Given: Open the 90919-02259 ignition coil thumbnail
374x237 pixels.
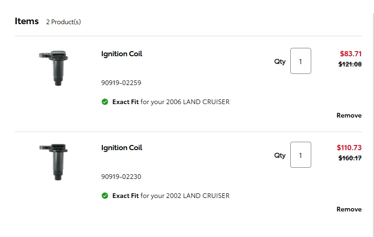Looking at the screenshot, I should pyautogui.click(x=54, y=68).
